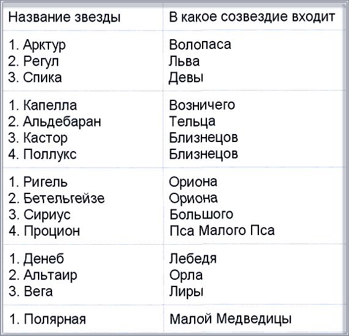Viewport: 349px width, 336px height.
Task: Select the text 'Регул'
Action: (41, 61)
